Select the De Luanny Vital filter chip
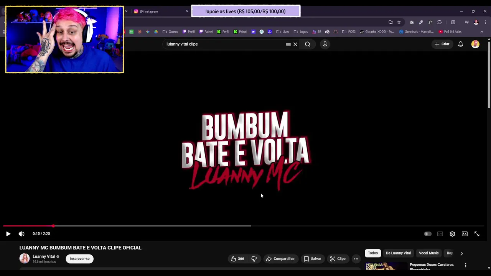This screenshot has width=491, height=276. (x=398, y=253)
